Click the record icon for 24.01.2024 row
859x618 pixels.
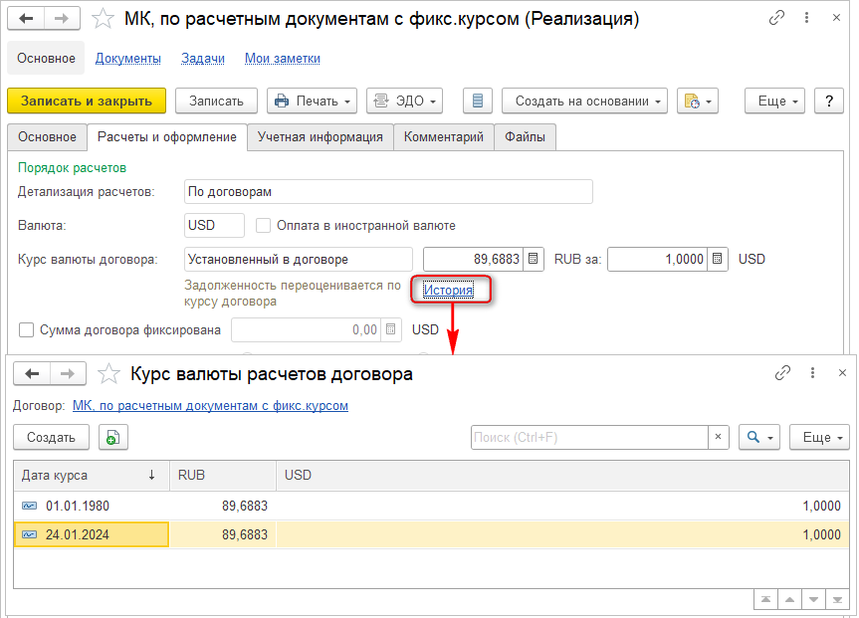[x=29, y=534]
